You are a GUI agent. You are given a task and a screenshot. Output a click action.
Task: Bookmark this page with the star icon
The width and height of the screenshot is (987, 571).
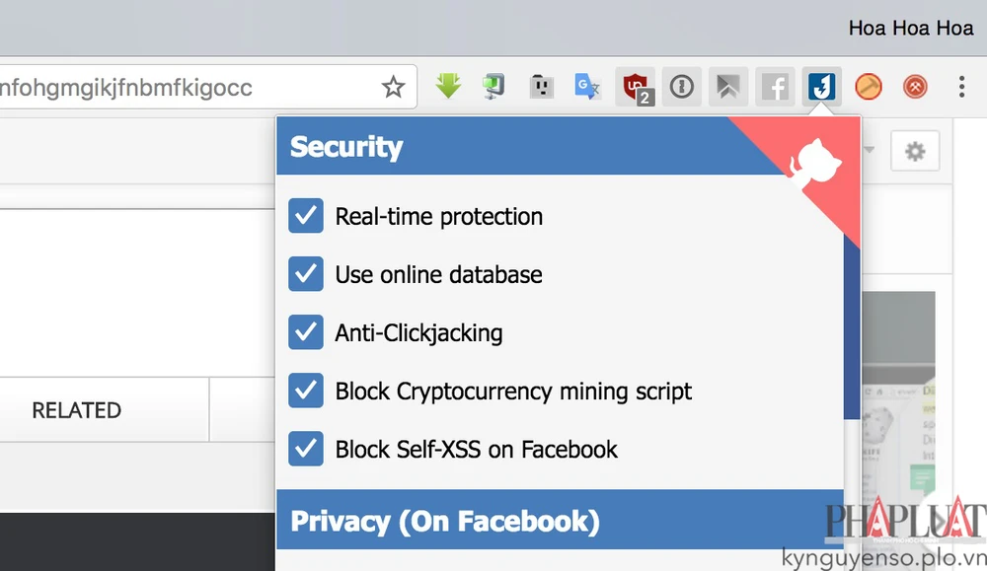coord(394,88)
